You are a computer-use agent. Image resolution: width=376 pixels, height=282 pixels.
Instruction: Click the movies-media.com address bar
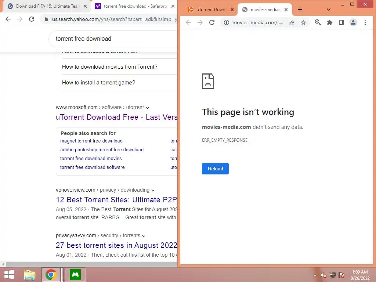tap(258, 22)
